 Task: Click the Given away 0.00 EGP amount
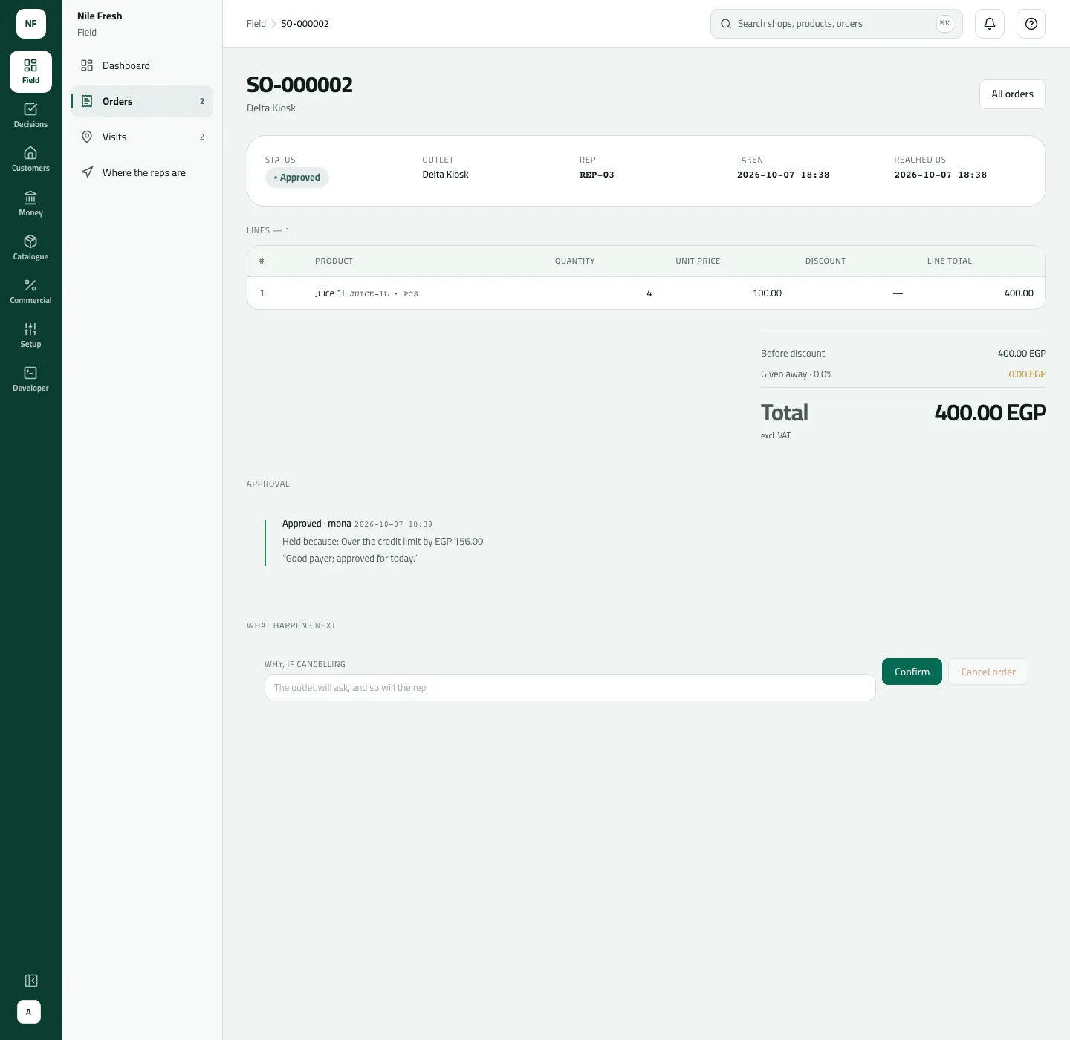click(x=1027, y=374)
